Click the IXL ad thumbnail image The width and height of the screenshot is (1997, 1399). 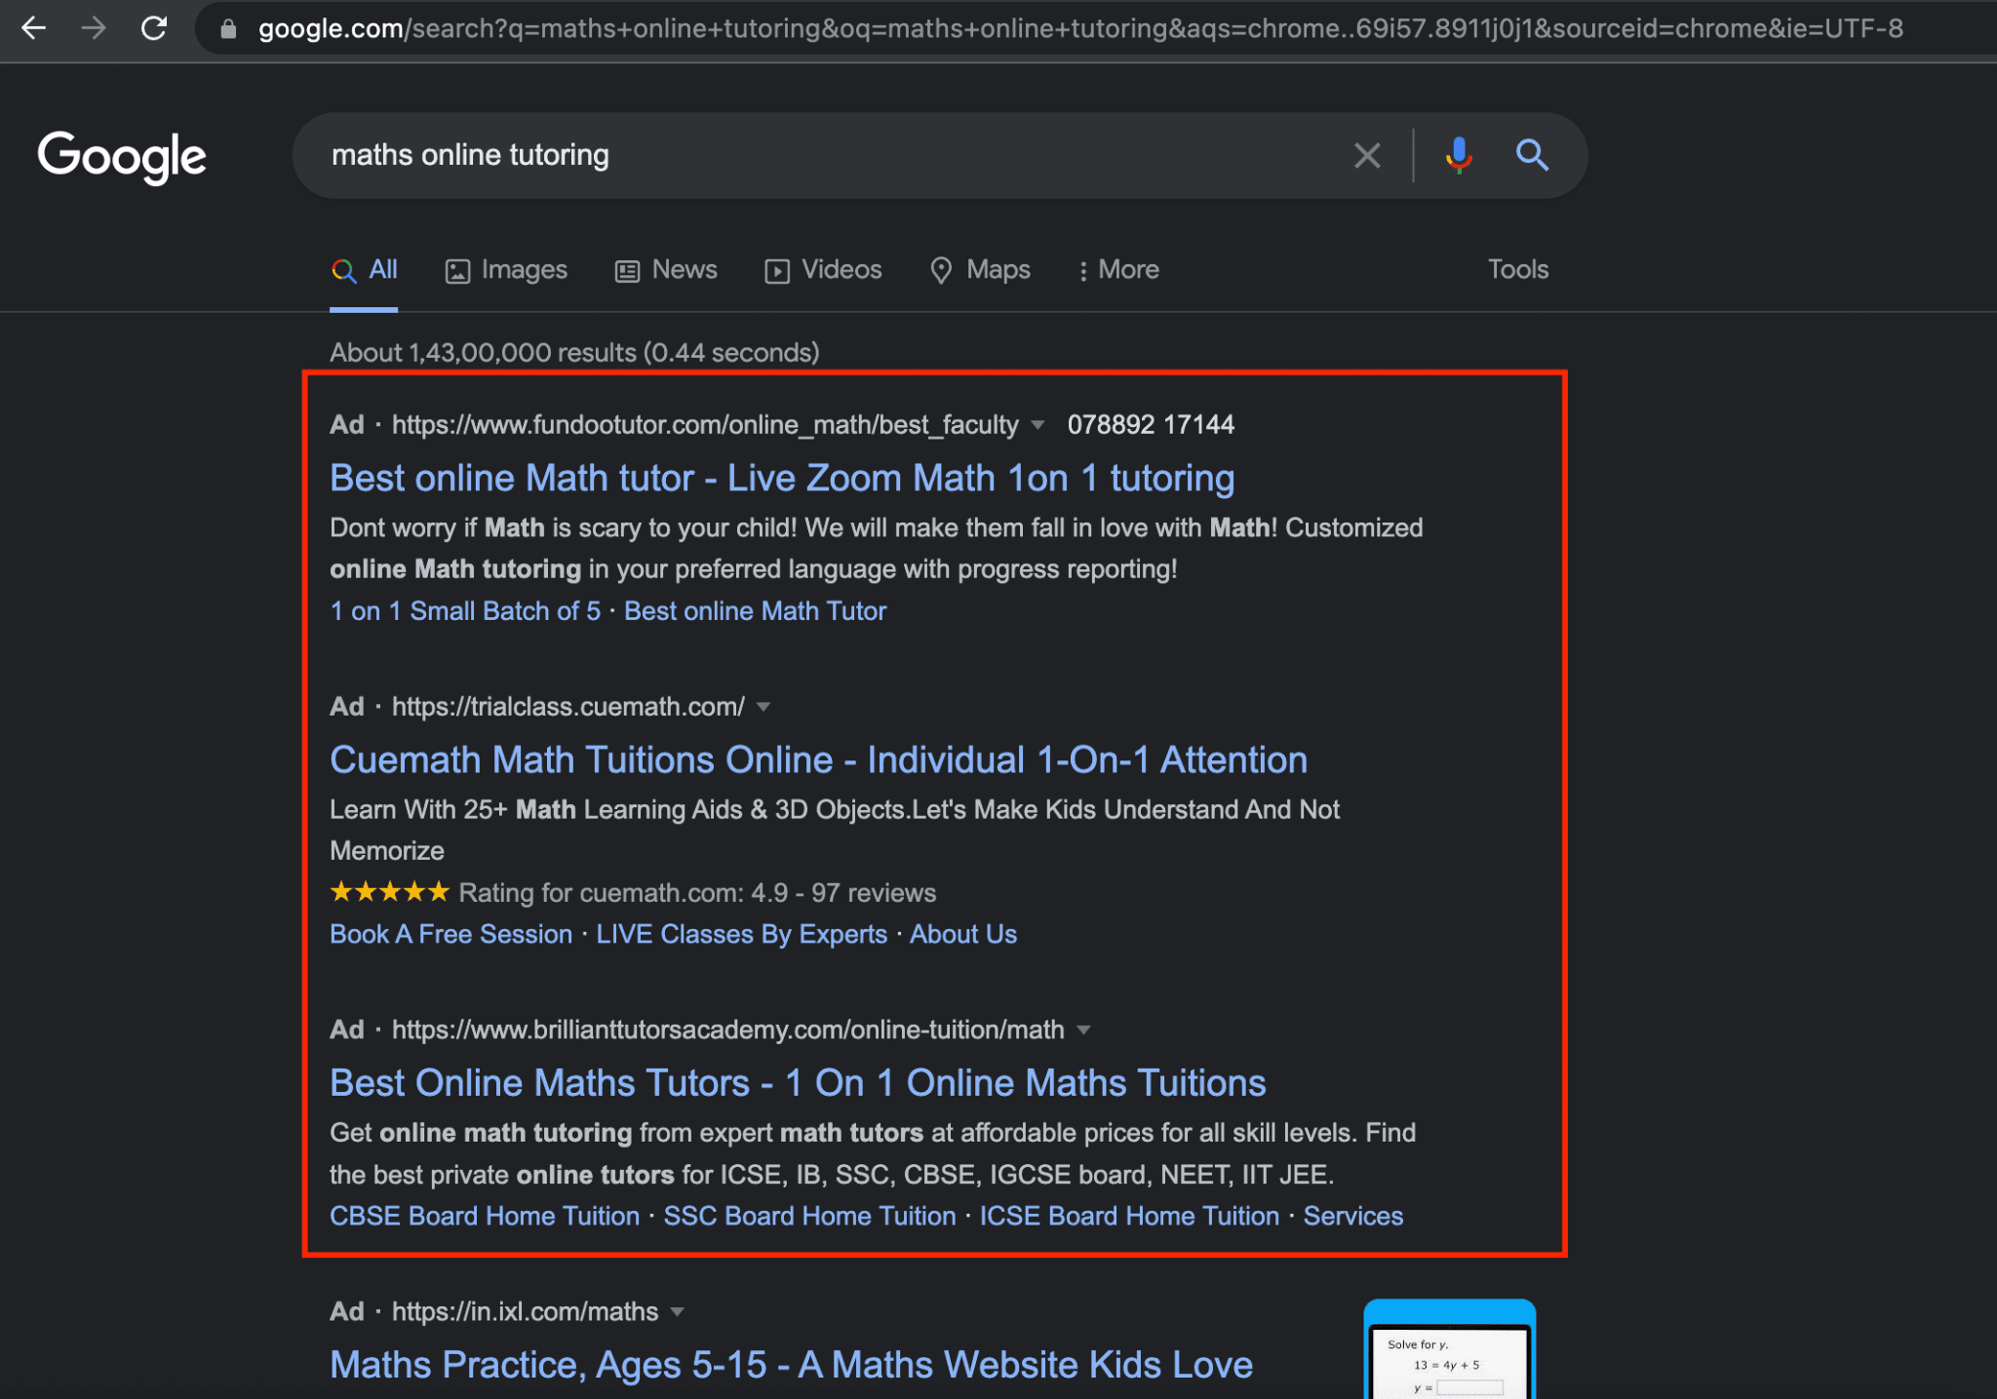(x=1449, y=1350)
